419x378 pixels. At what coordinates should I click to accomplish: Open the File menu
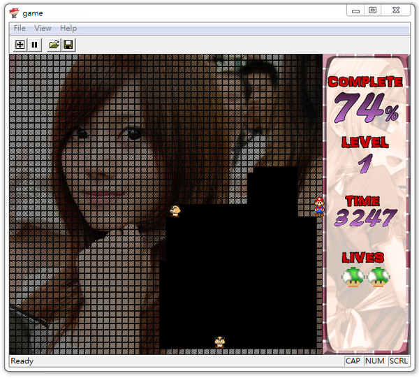[20, 28]
